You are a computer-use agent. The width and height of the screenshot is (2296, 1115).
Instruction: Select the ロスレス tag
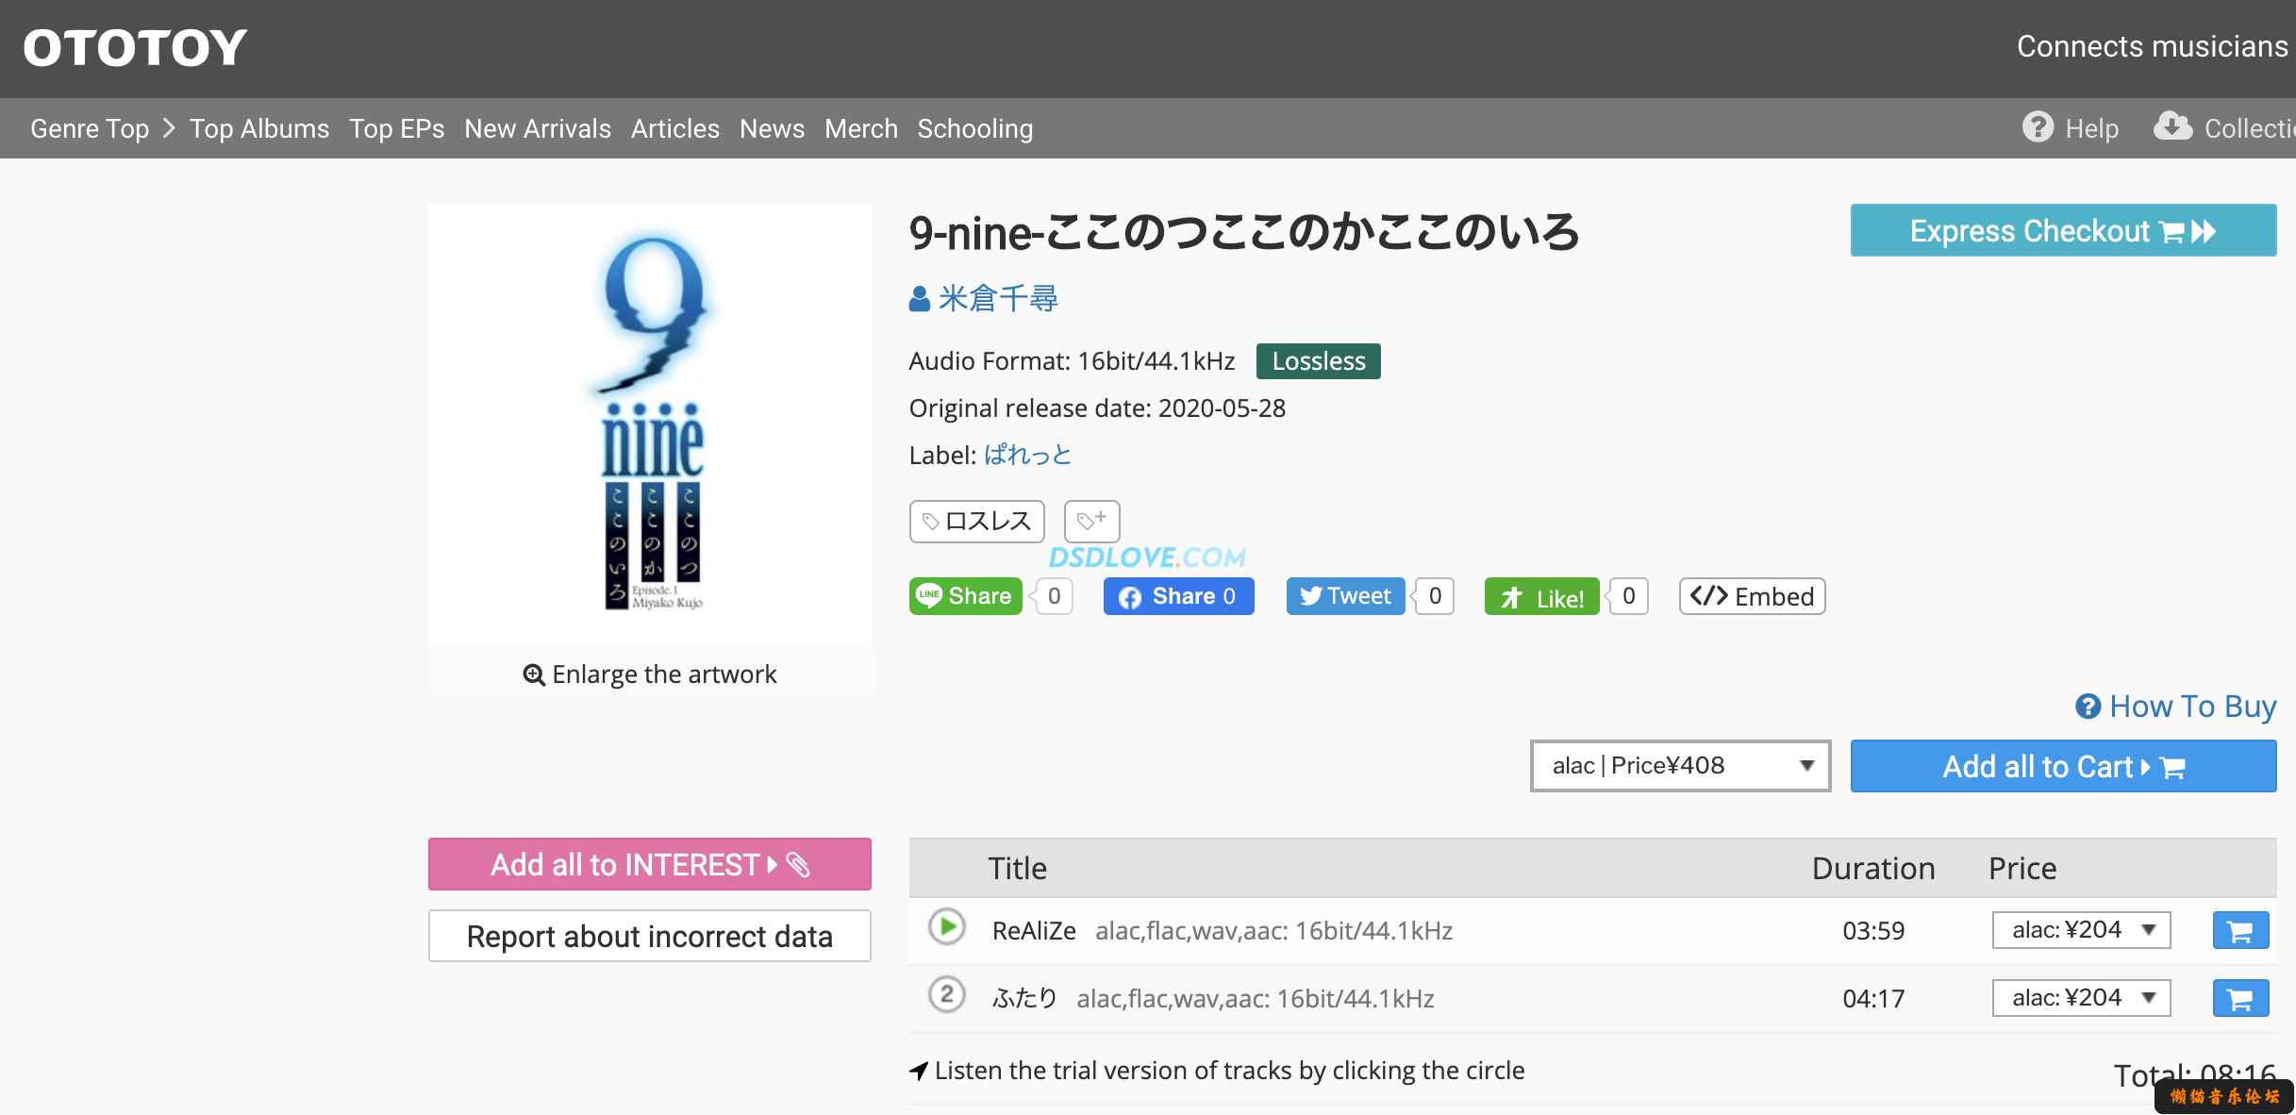[977, 522]
